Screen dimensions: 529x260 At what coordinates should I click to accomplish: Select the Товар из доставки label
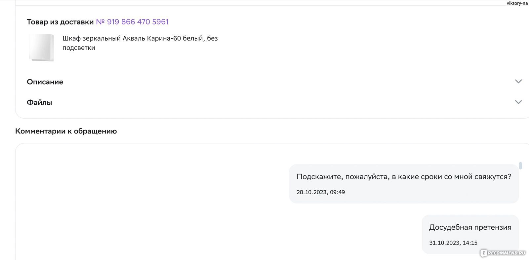(60, 22)
